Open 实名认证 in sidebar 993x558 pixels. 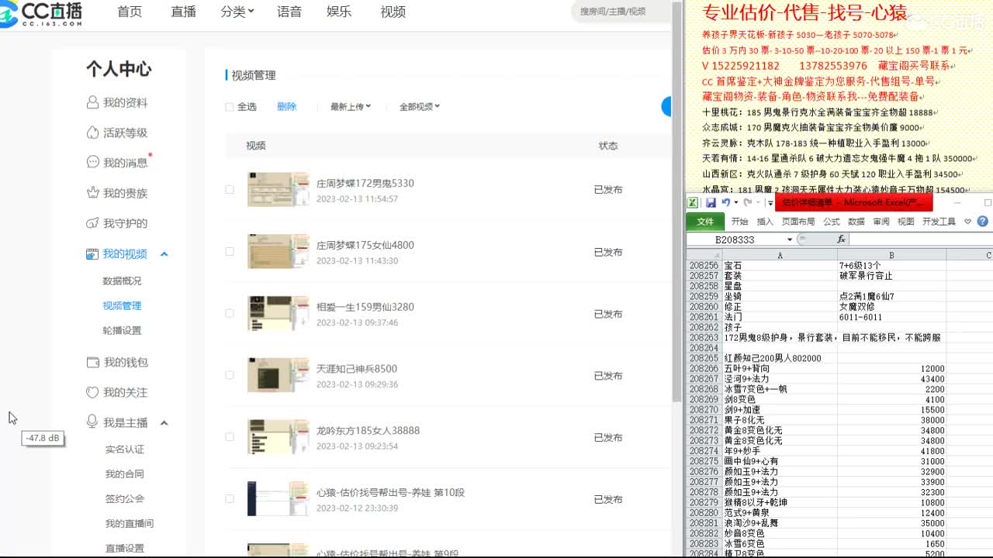point(125,449)
